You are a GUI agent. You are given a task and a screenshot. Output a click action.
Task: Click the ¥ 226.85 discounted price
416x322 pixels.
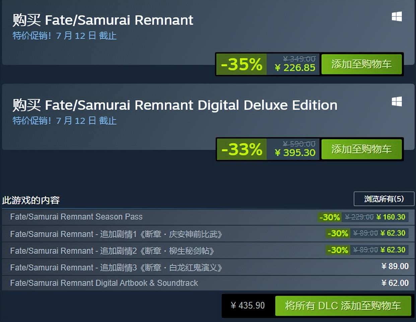[x=295, y=68]
